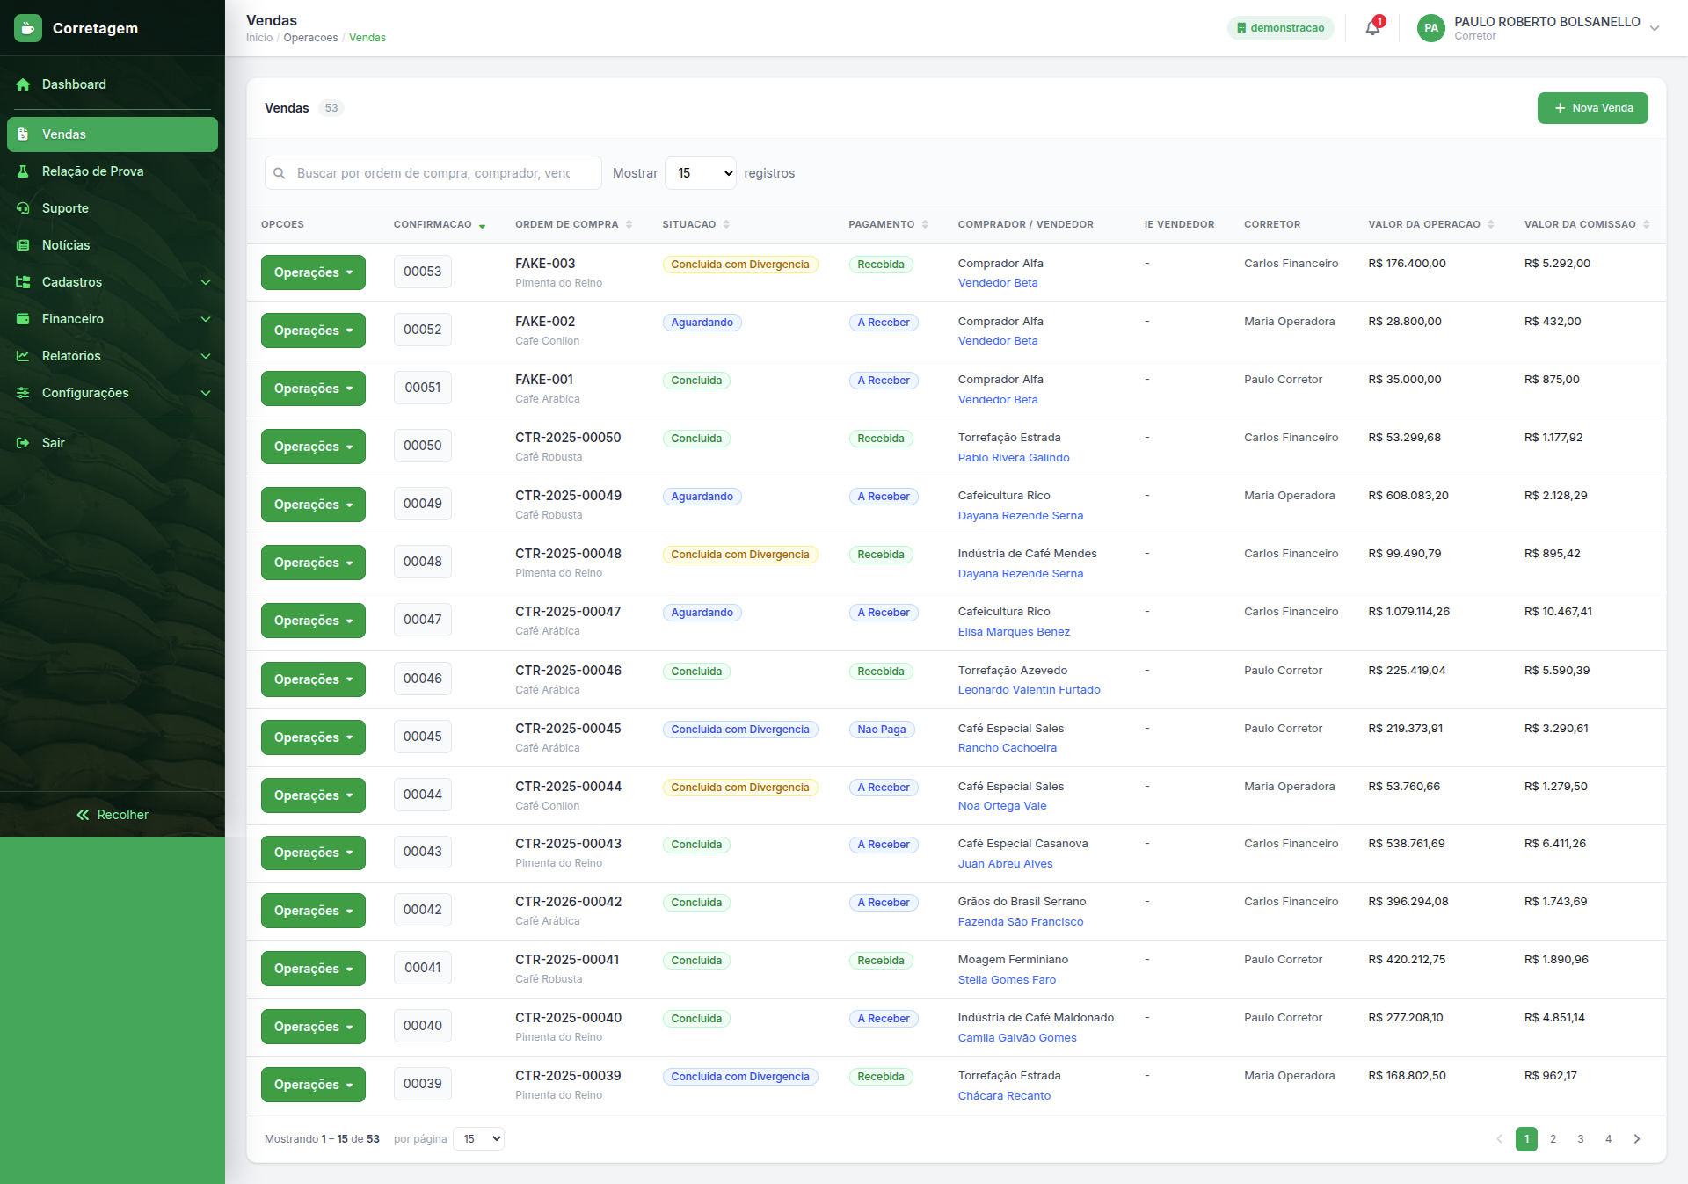1688x1184 pixels.
Task: Click the PA user avatar circle
Action: [x=1431, y=28]
